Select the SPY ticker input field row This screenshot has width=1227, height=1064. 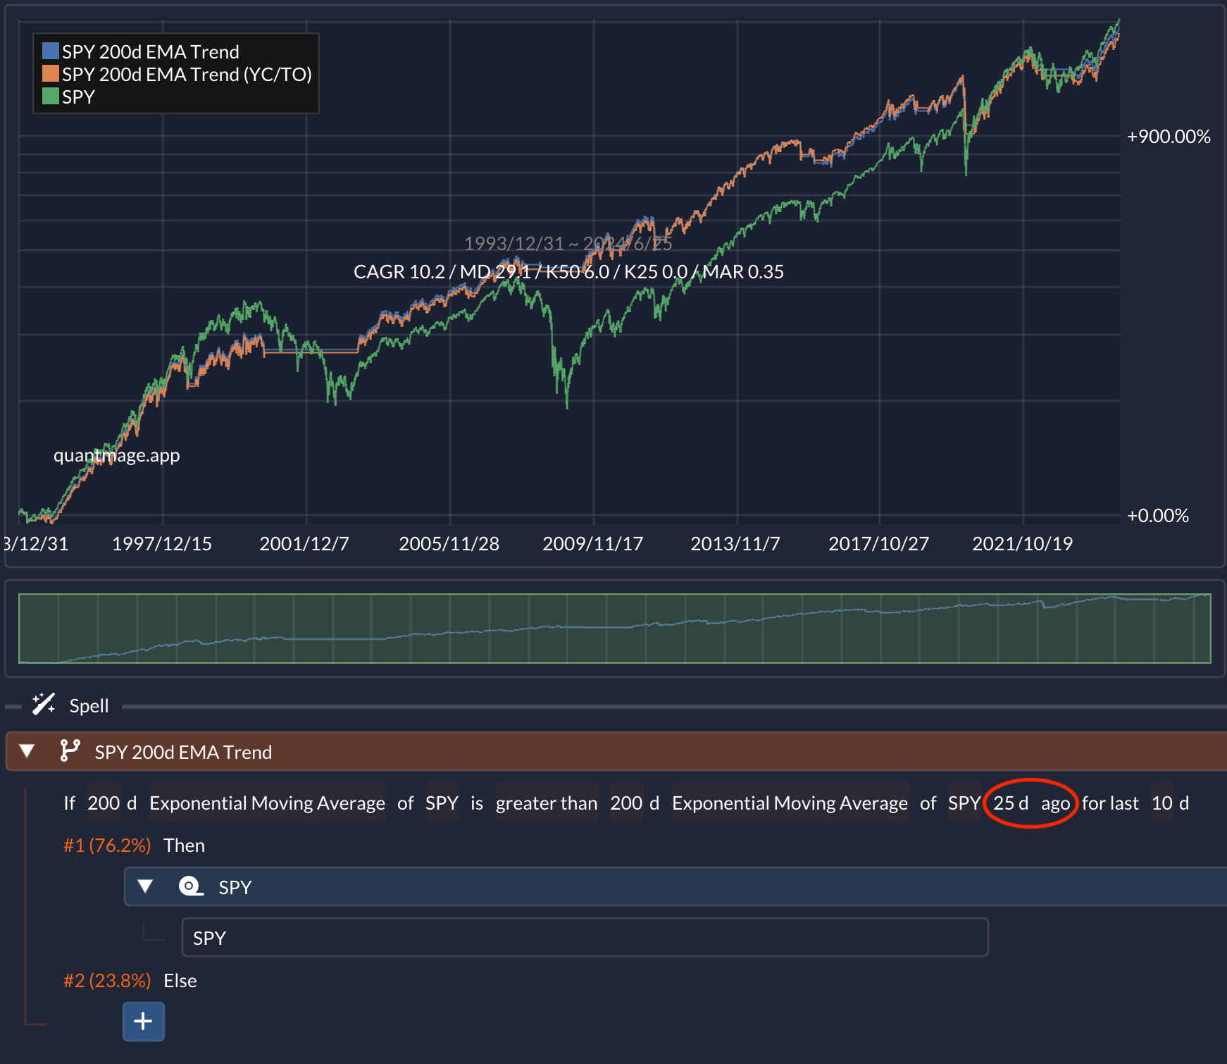[x=585, y=937]
